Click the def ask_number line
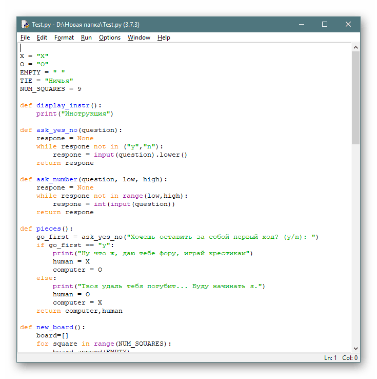Screen dimensions: 377x379 (x=93, y=179)
